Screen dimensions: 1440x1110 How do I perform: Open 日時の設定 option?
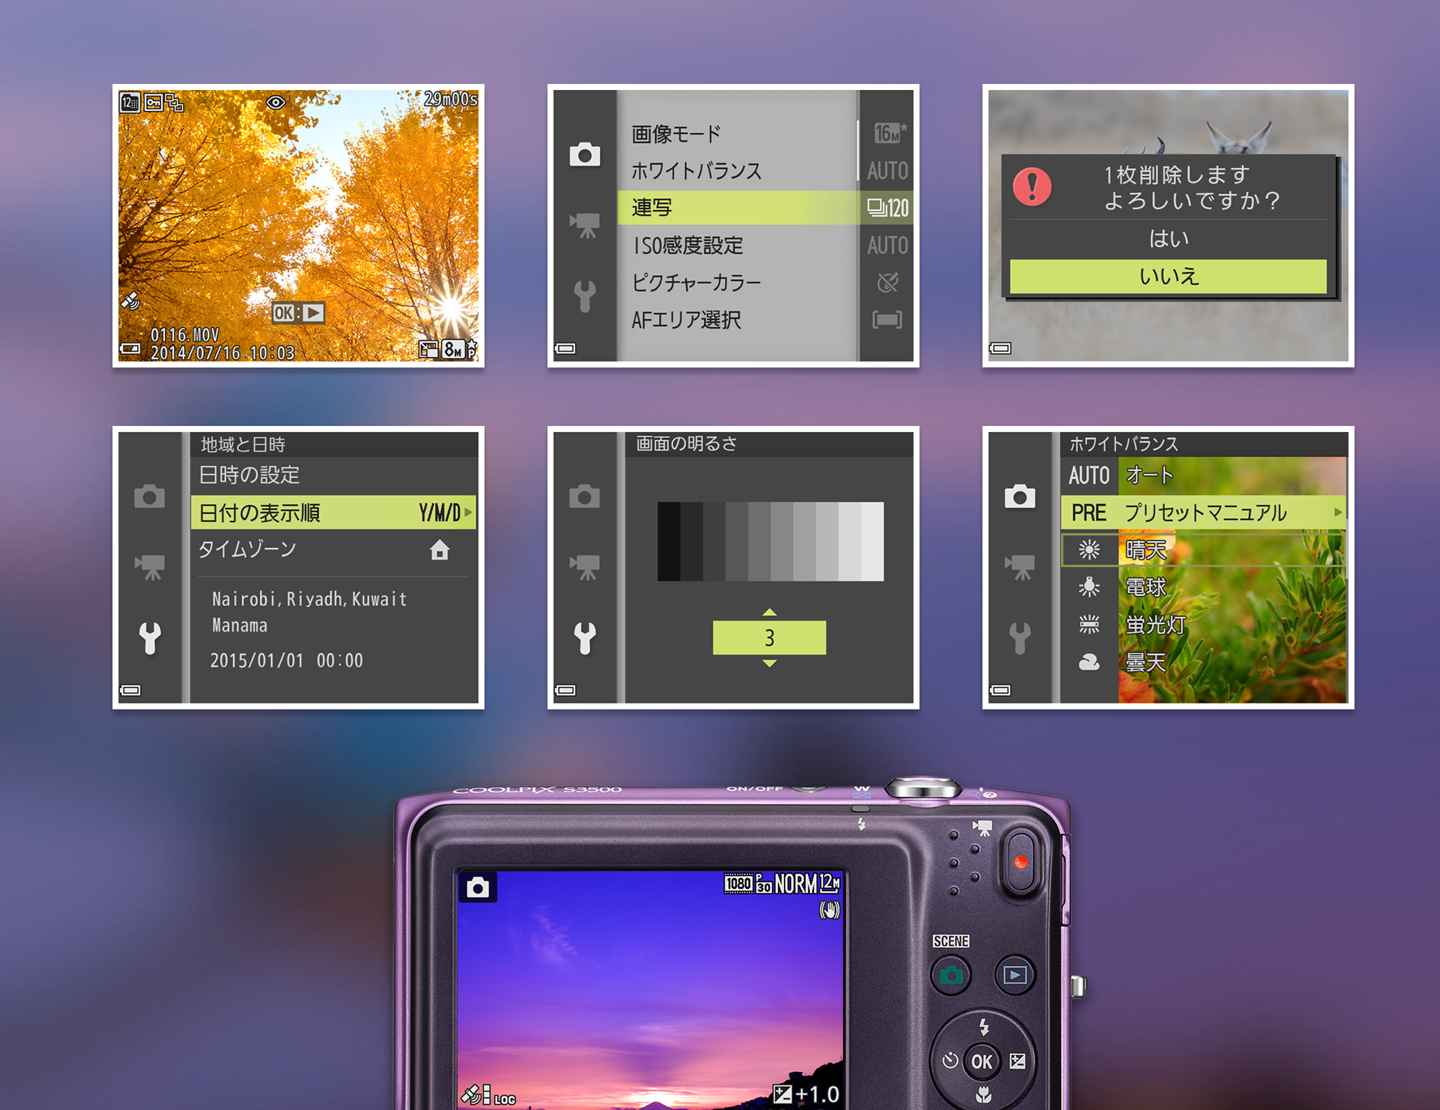coord(249,475)
